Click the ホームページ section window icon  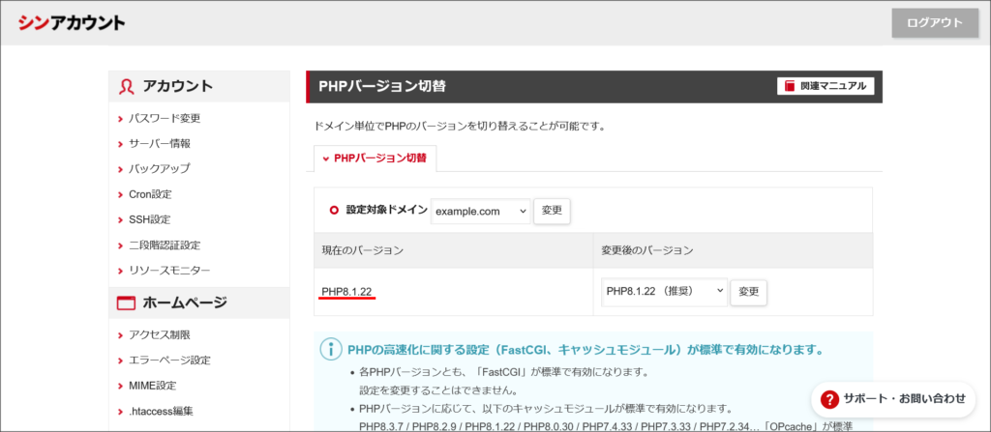point(127,303)
